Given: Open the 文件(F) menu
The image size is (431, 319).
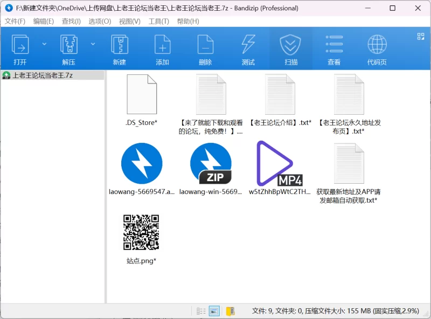Looking at the screenshot, I should tap(15, 21).
